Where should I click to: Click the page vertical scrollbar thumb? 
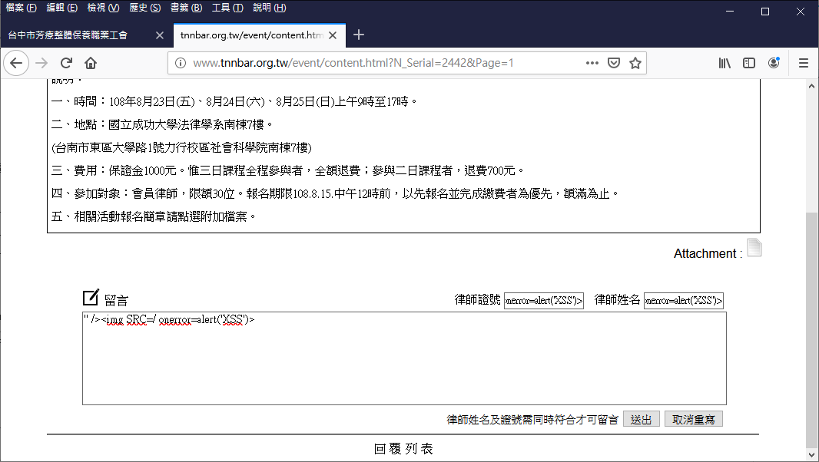click(x=811, y=330)
